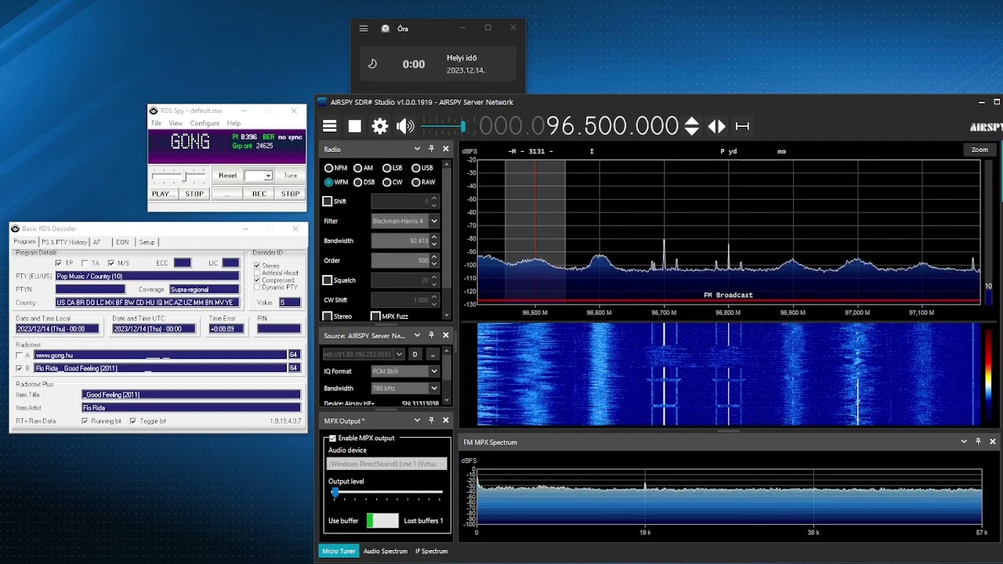Enable the Squelch checkbox

pos(328,280)
